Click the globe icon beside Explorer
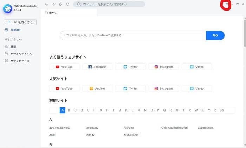The width and height of the screenshot is (246, 148). 6,29
